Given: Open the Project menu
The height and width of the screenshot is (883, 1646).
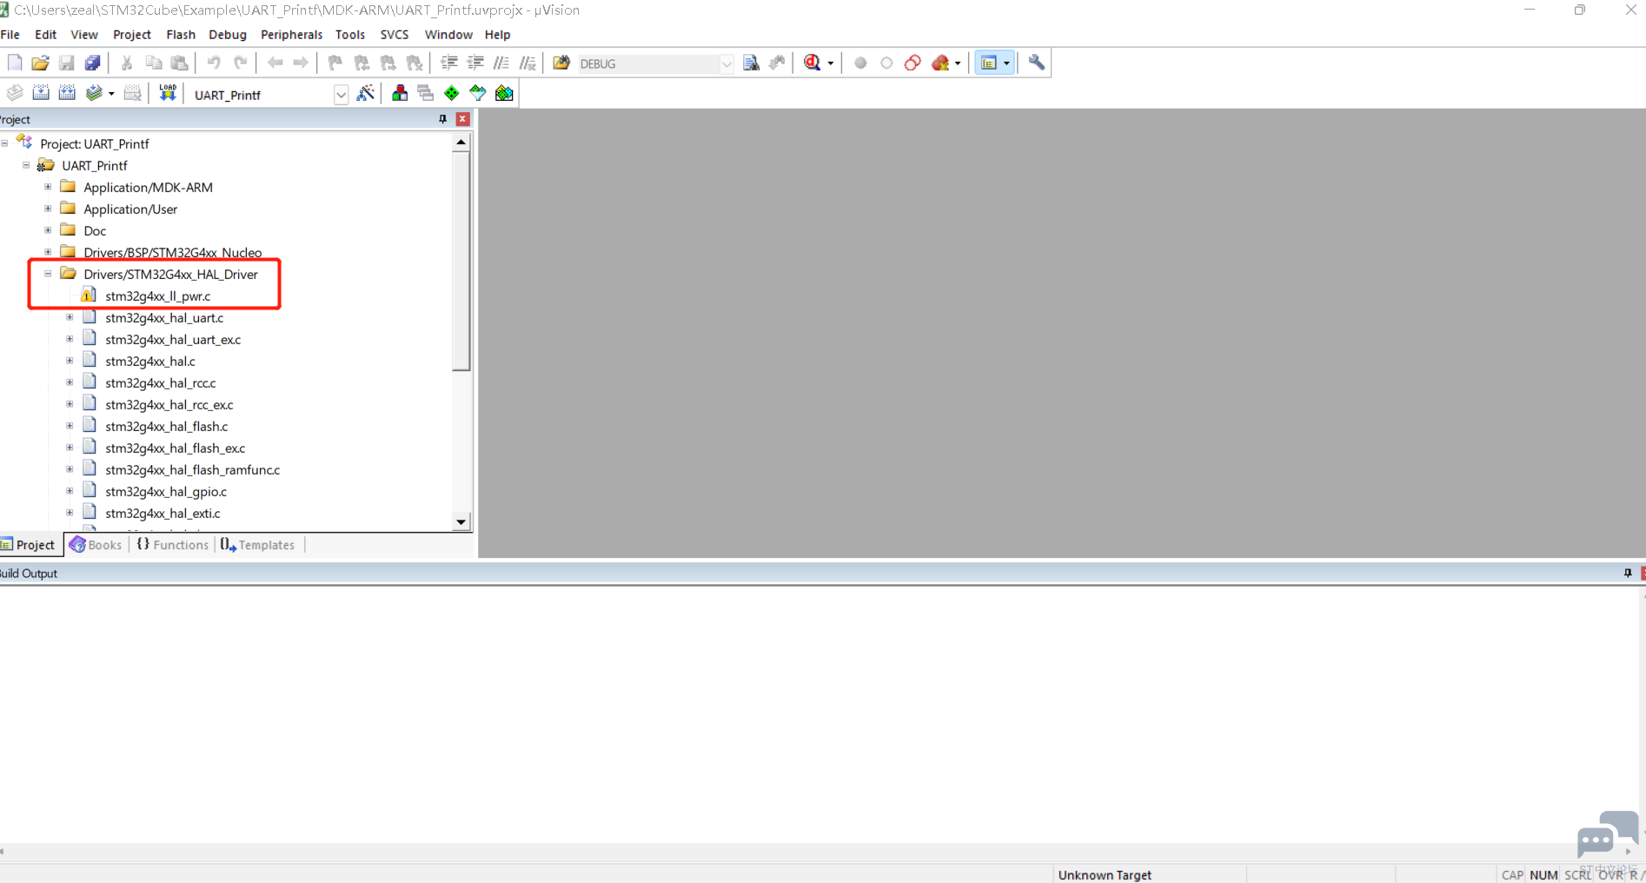Looking at the screenshot, I should click(x=132, y=35).
